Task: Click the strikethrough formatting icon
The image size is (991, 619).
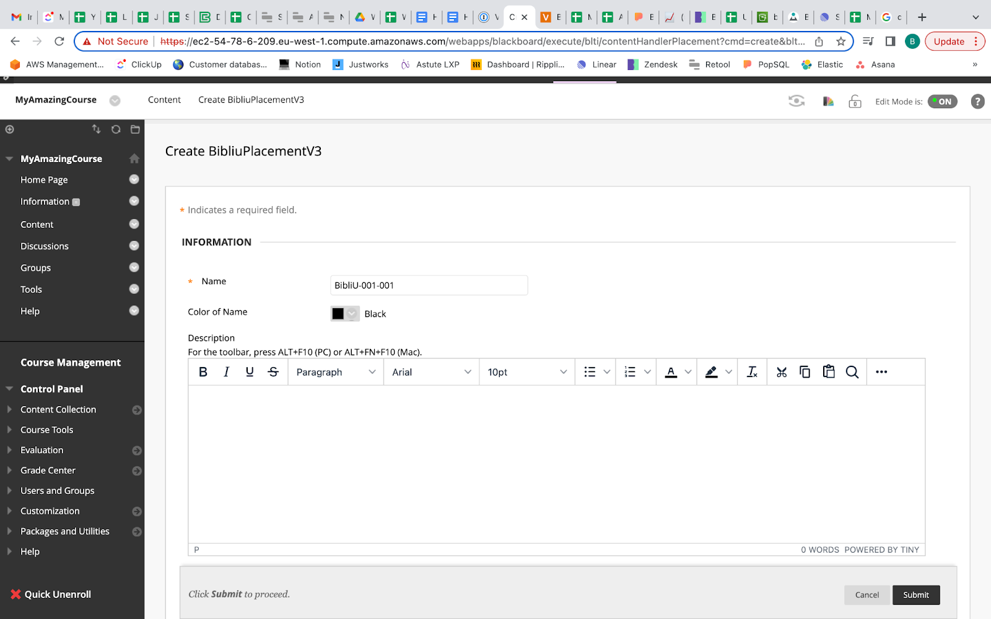Action: click(273, 372)
